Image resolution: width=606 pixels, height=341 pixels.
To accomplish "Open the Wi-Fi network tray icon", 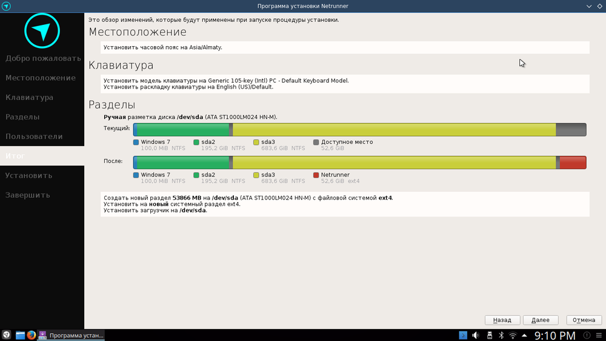I will point(513,335).
